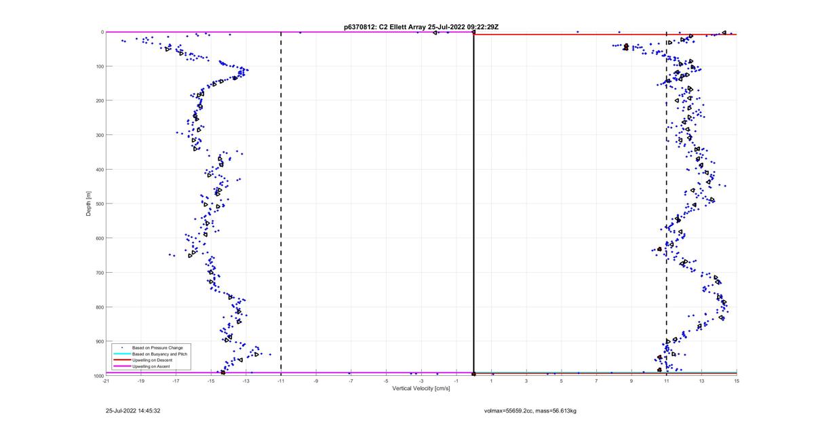Click x-axis tick label "-19"
The width and height of the screenshot is (814, 422).
[141, 381]
